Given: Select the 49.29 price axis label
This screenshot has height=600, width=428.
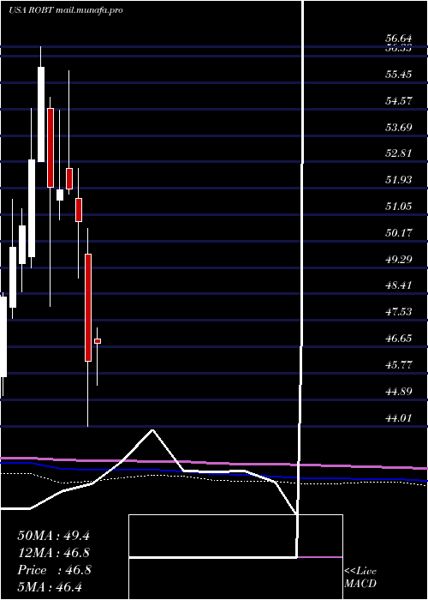Looking at the screenshot, I should 399,260.
